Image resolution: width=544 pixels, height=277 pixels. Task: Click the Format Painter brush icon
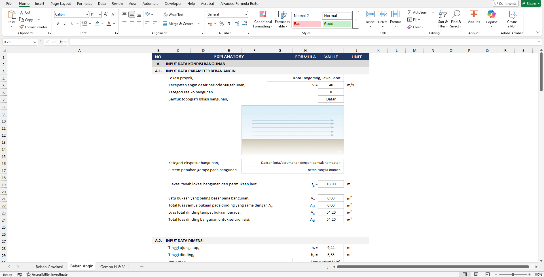pos(22,27)
